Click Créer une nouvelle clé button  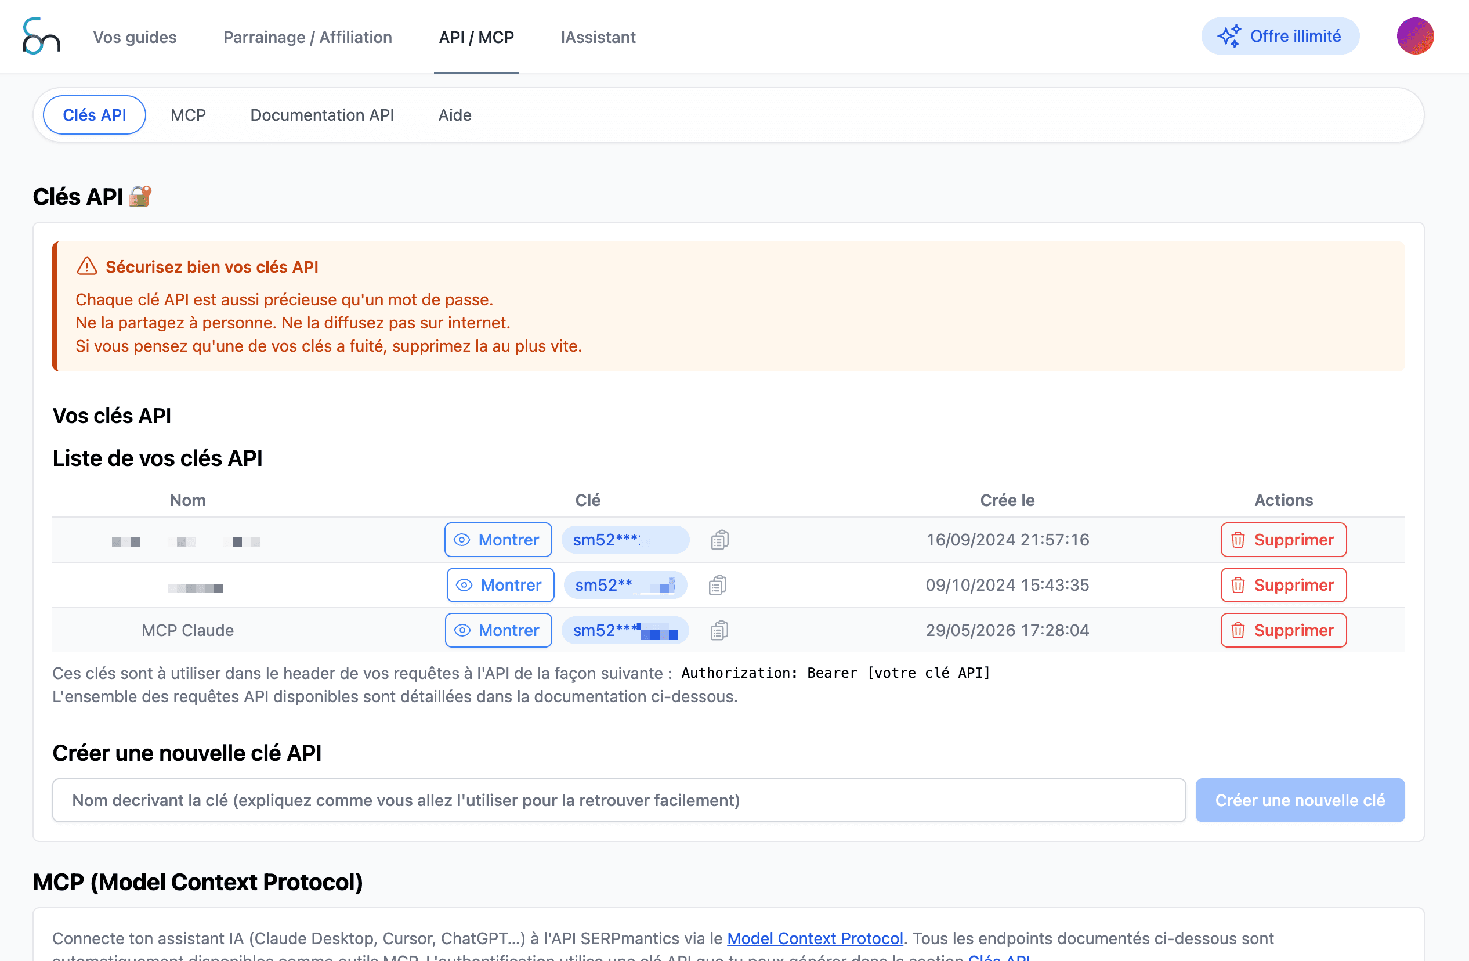pos(1300,800)
